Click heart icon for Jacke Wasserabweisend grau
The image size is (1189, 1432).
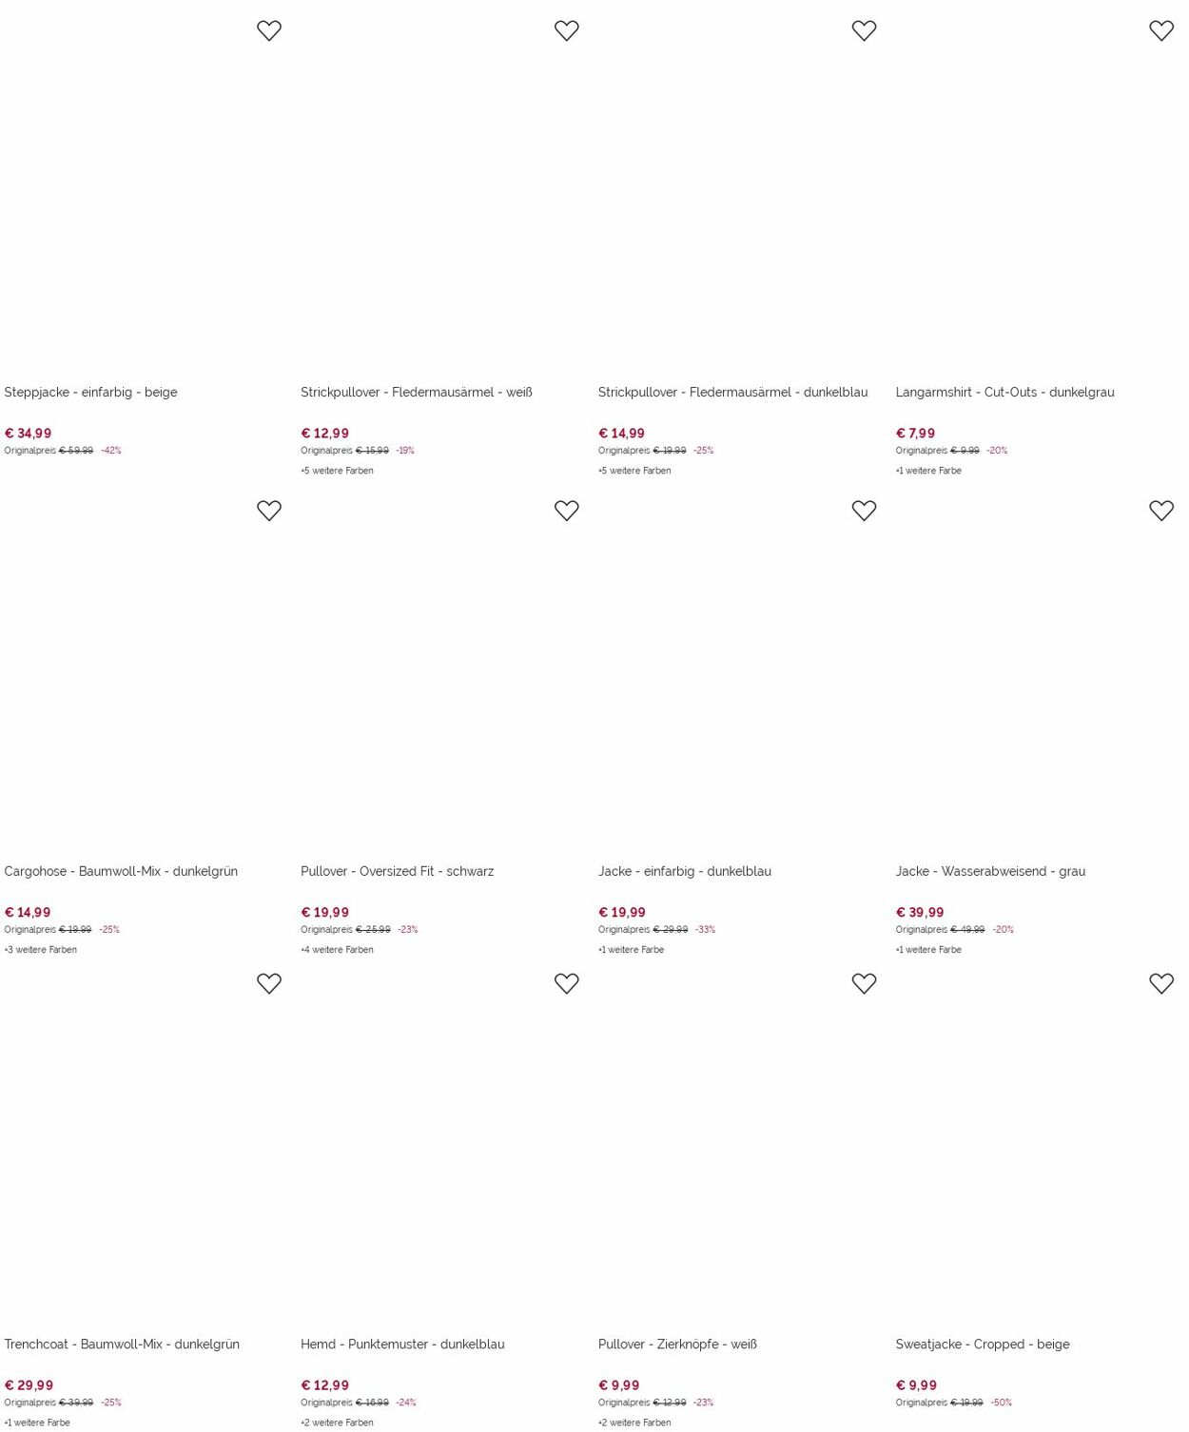pos(1161,511)
